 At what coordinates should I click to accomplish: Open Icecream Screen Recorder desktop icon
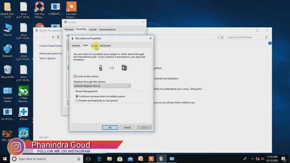click(72, 10)
